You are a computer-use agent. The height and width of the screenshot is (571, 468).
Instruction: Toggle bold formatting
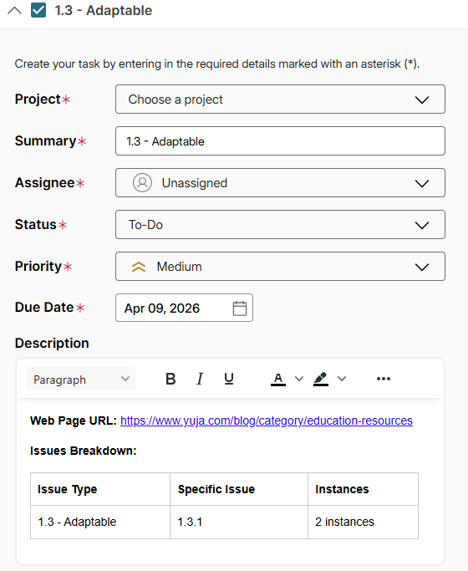pyautogui.click(x=170, y=379)
